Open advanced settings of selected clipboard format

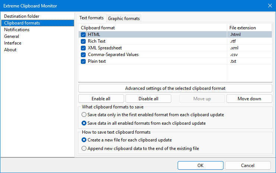(x=175, y=88)
